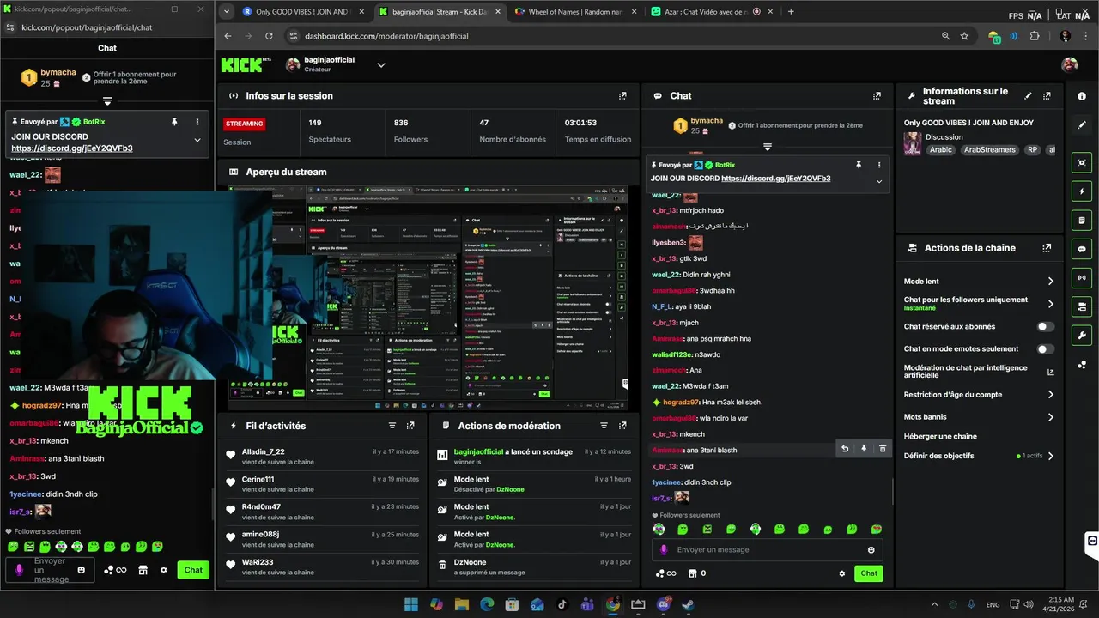The image size is (1099, 618).
Task: Open a new browser tab
Action: 791,12
